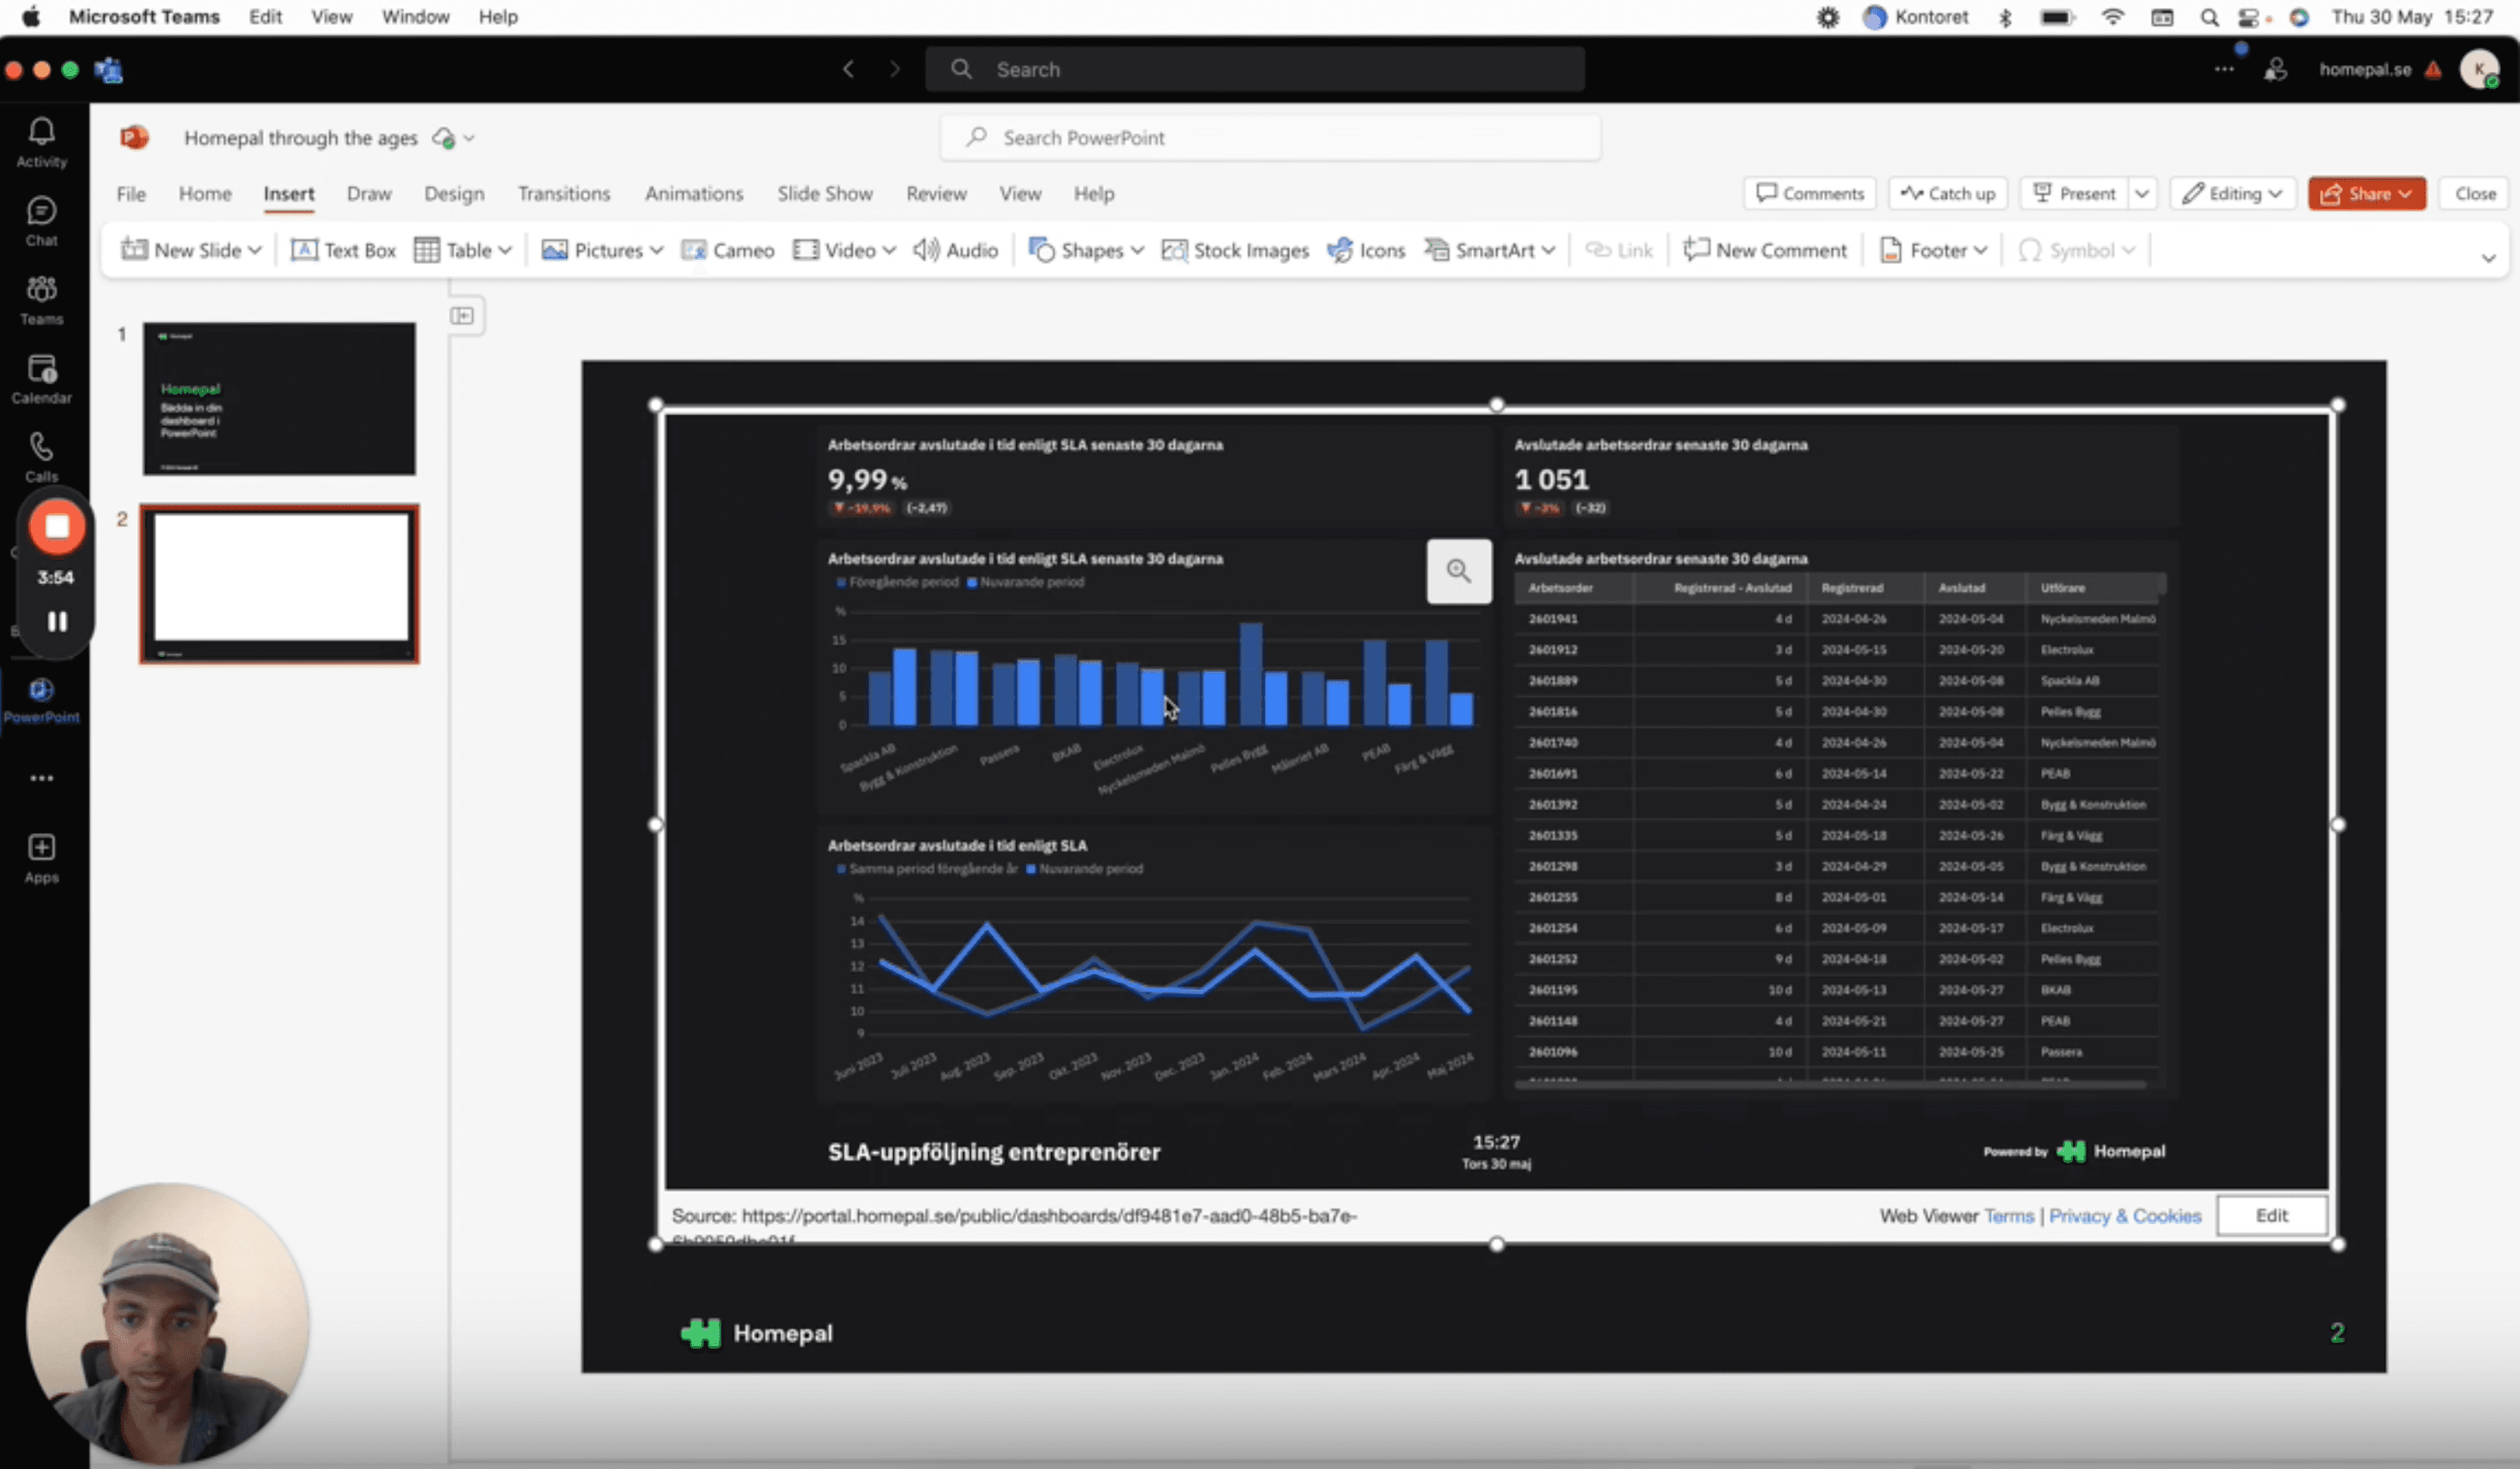
Task: Open Teams section in the sidebar
Action: tap(41, 300)
